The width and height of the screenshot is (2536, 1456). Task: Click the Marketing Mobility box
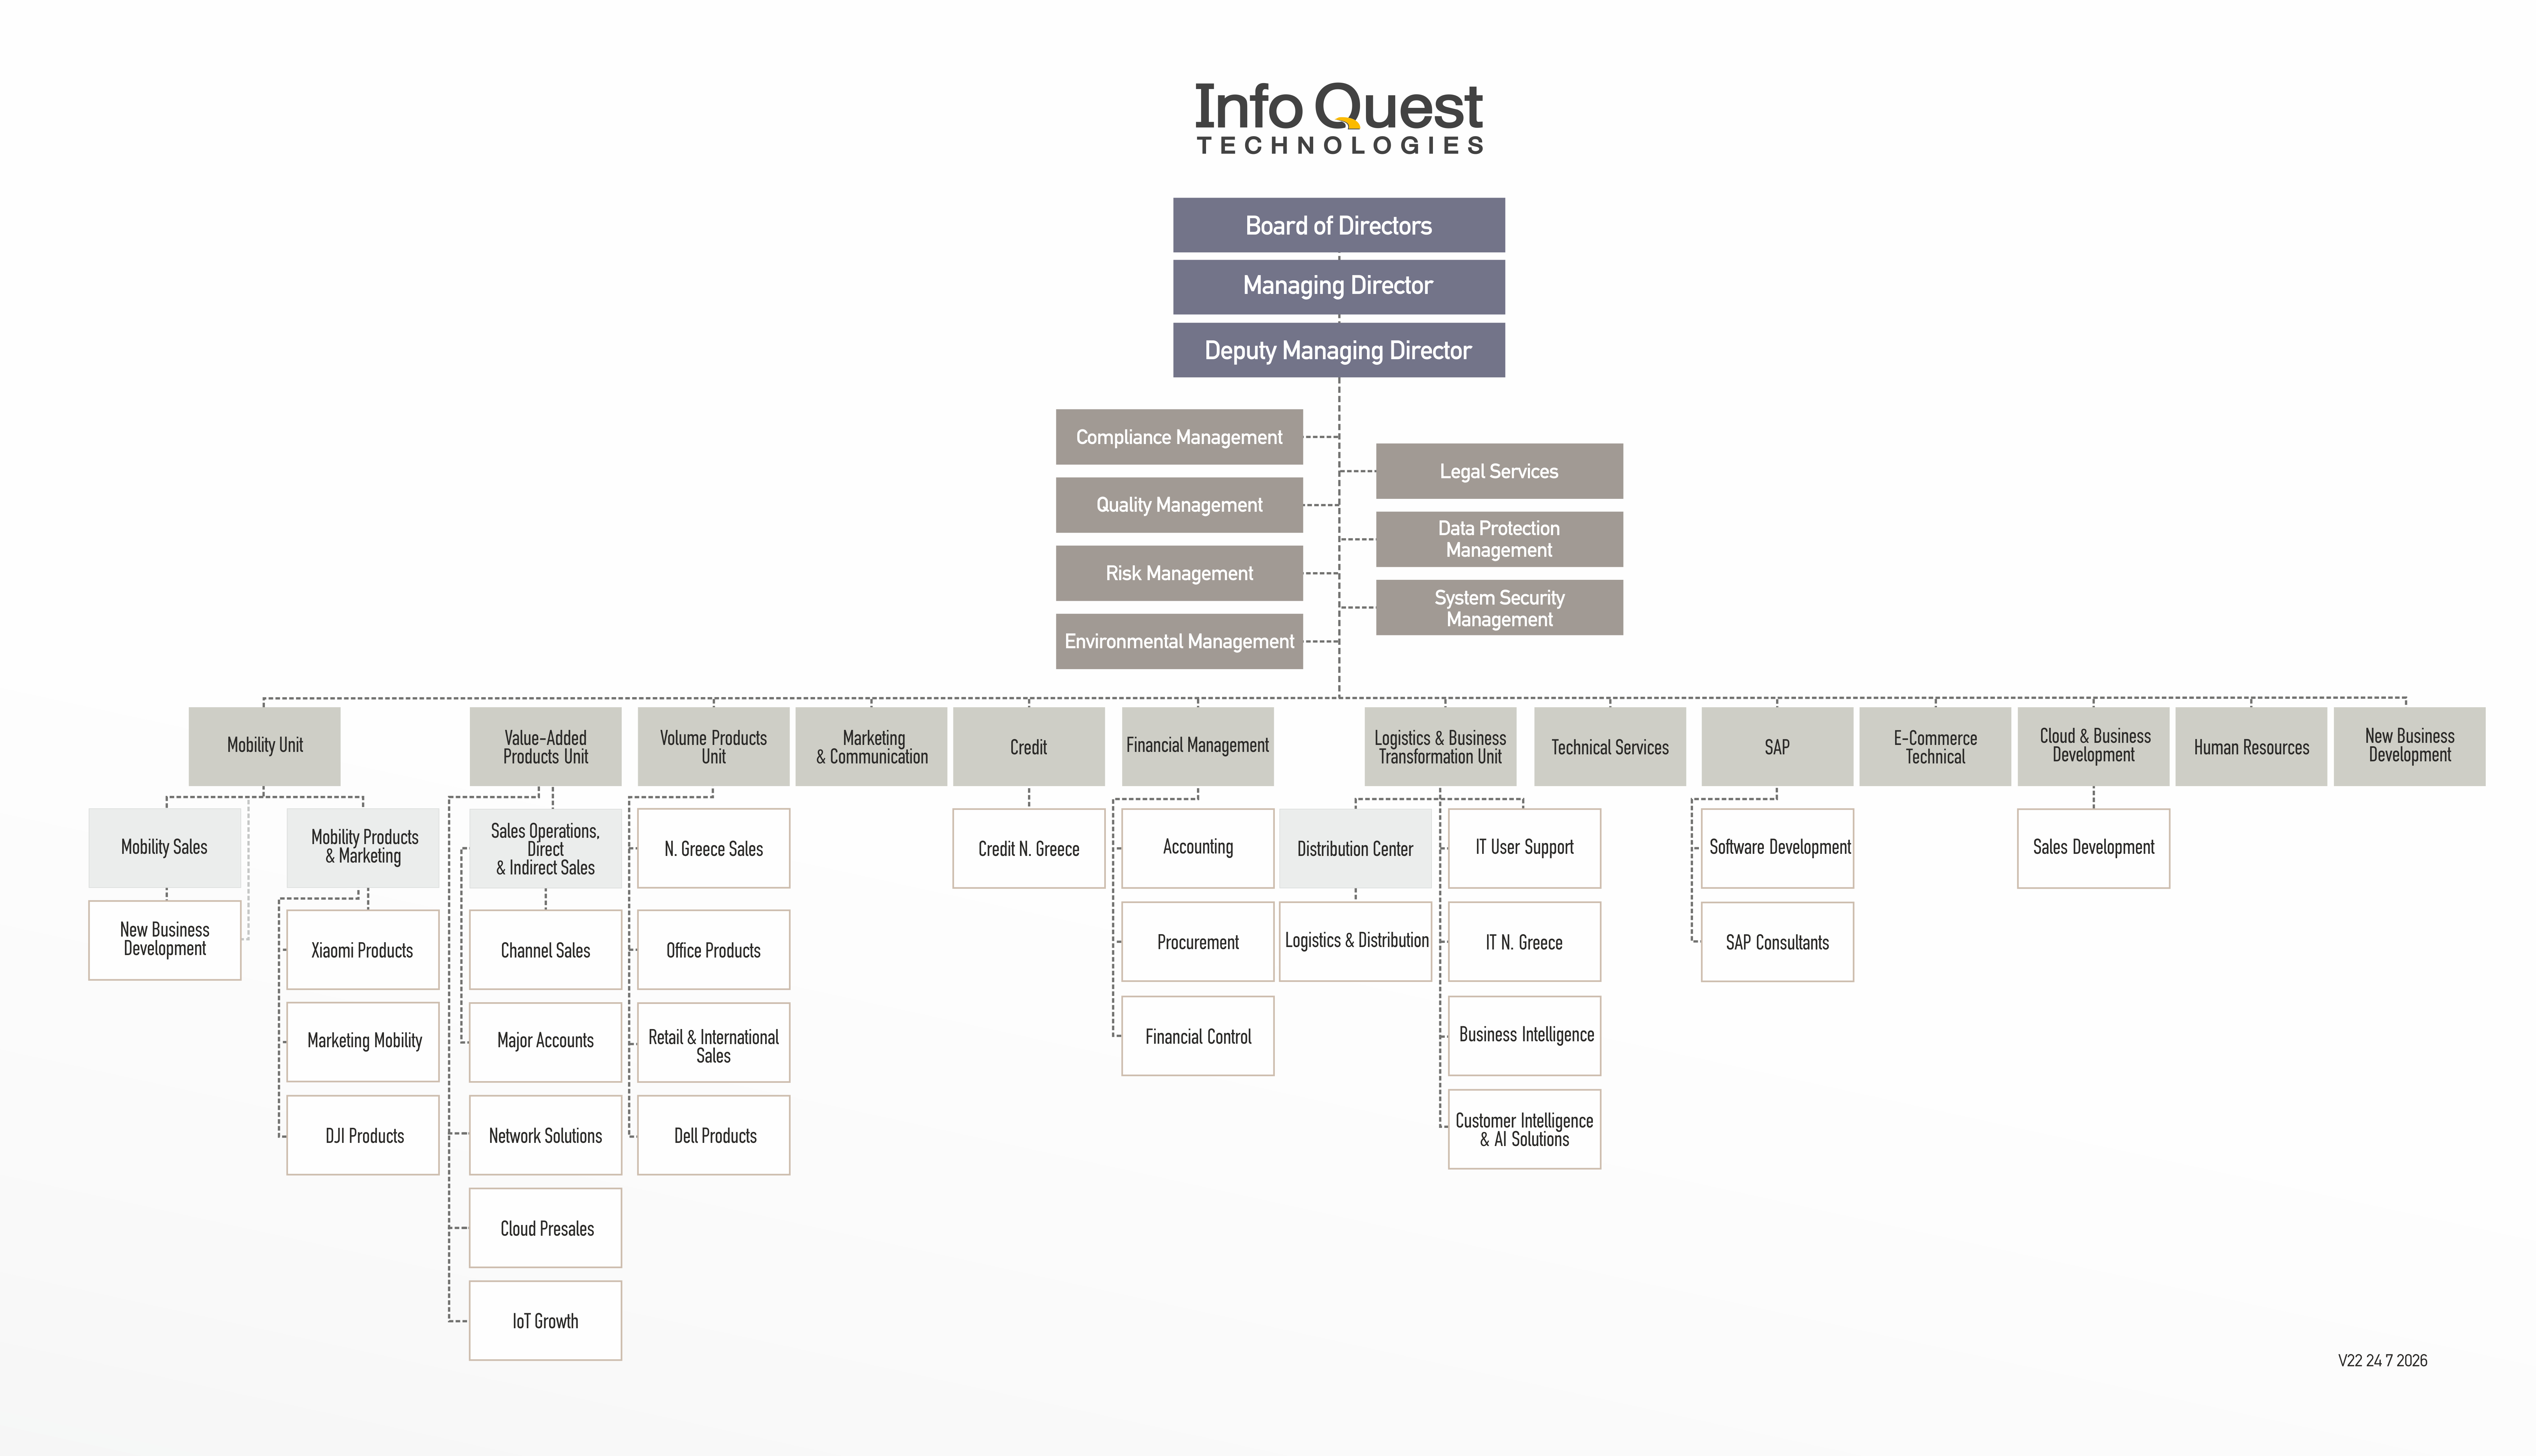pyautogui.click(x=363, y=1042)
